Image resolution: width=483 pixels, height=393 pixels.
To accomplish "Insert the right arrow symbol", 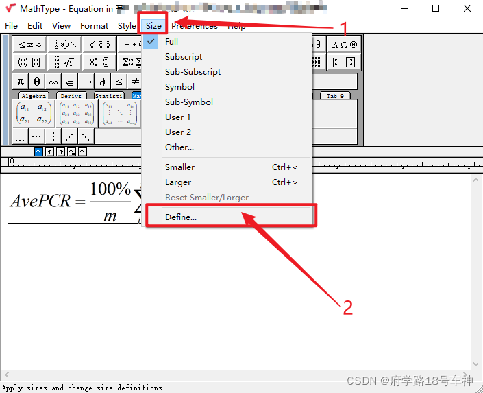I will pos(86,82).
